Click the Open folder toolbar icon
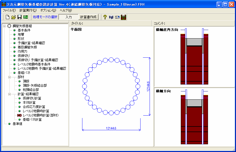Image resolution: width=236 pixels, height=152 pixels. (x=14, y=17)
